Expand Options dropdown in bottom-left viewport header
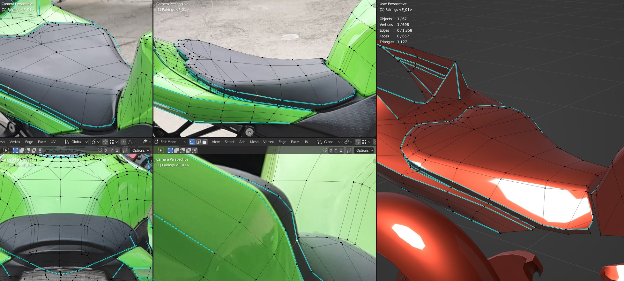 [x=140, y=150]
